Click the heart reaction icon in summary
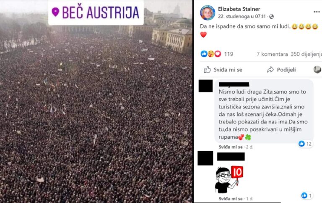 pyautogui.click(x=218, y=54)
